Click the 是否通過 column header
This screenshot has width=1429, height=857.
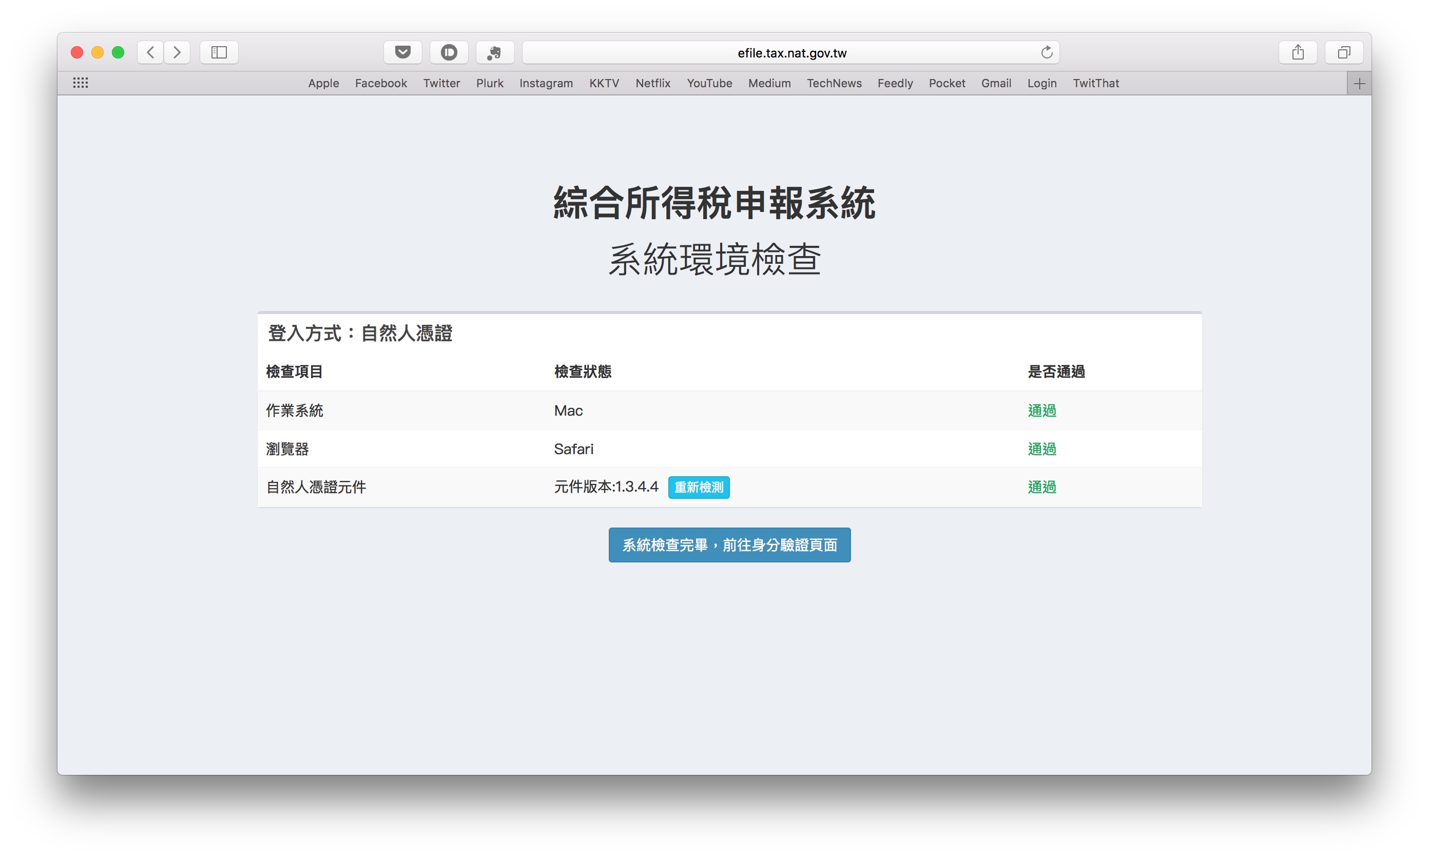click(x=1056, y=372)
